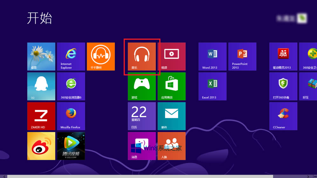Open Internet Explorer tile
Viewport: 317px width, 178px height.
71,56
